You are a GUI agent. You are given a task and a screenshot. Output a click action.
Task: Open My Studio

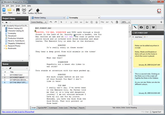[x=38, y=11]
